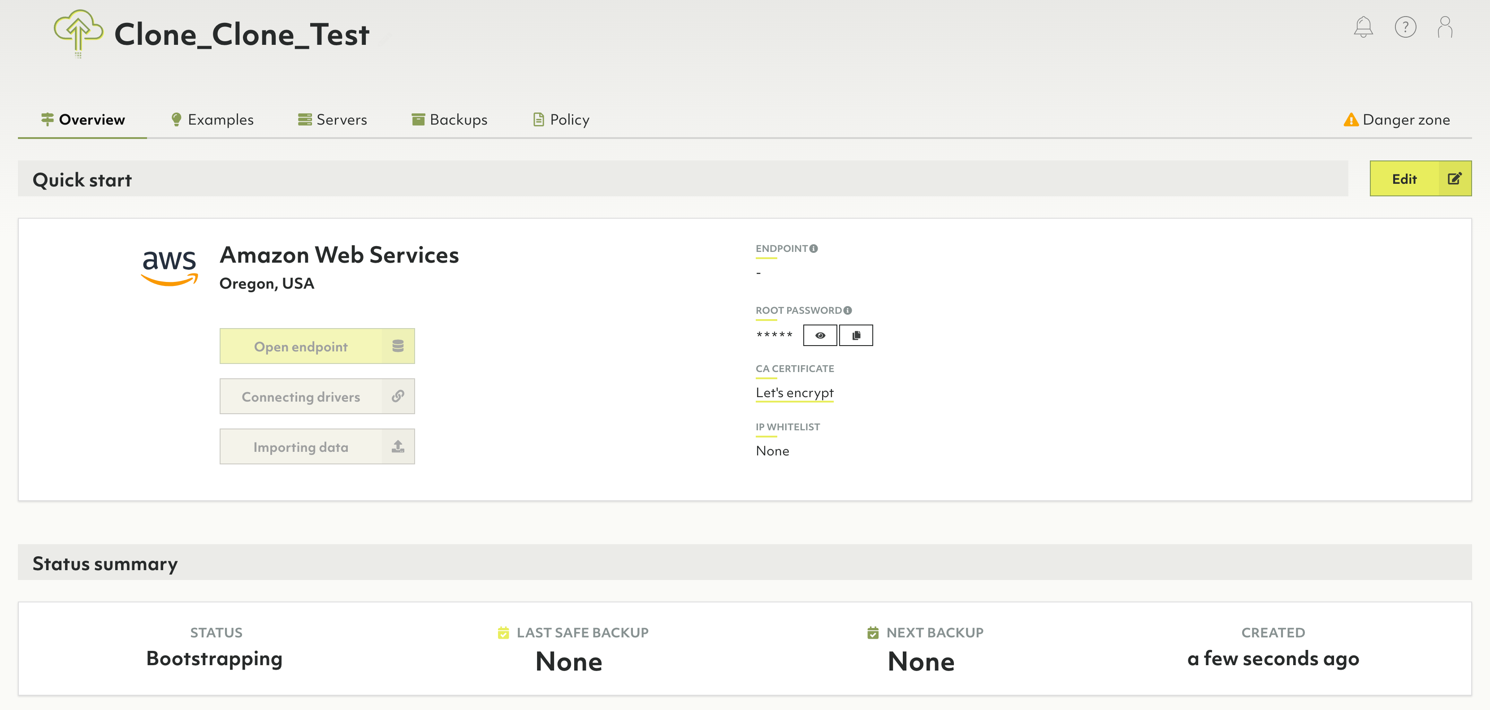Image resolution: width=1490 pixels, height=710 pixels.
Task: Go to the Backups tab
Action: point(450,120)
